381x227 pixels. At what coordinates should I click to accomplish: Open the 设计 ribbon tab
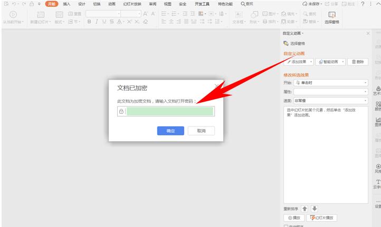point(82,4)
